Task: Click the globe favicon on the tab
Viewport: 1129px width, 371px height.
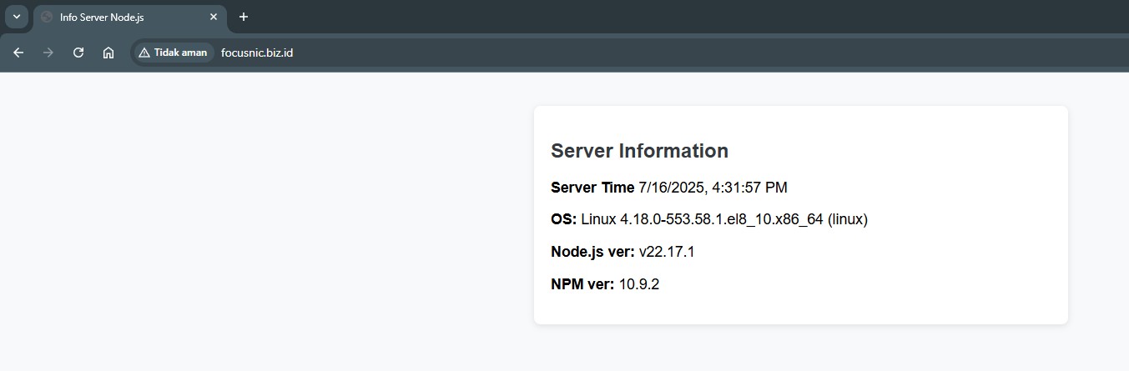Action: (47, 18)
